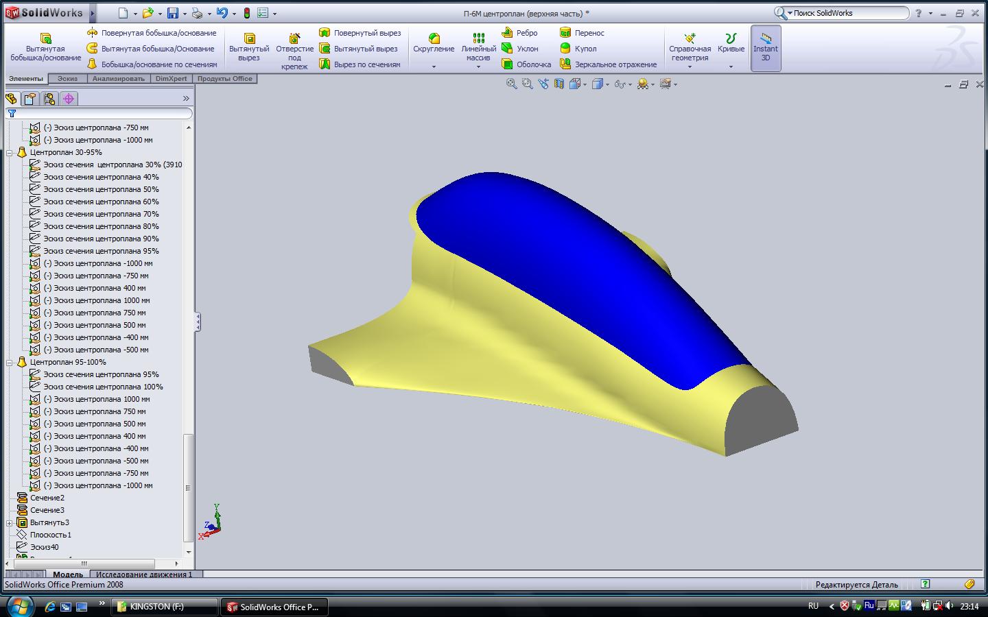The width and height of the screenshot is (988, 617).
Task: Select Эскиз сечения центроплана 100% in tree
Action: pos(103,387)
